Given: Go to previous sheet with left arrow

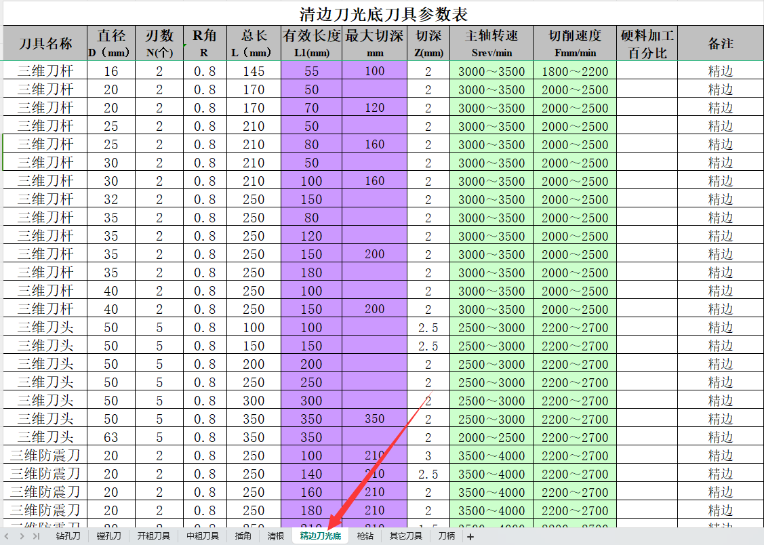Looking at the screenshot, I should pos(7,536).
